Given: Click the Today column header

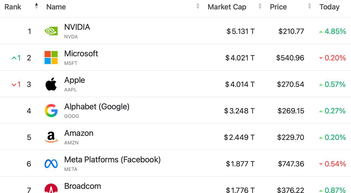Looking at the screenshot, I should (329, 7).
